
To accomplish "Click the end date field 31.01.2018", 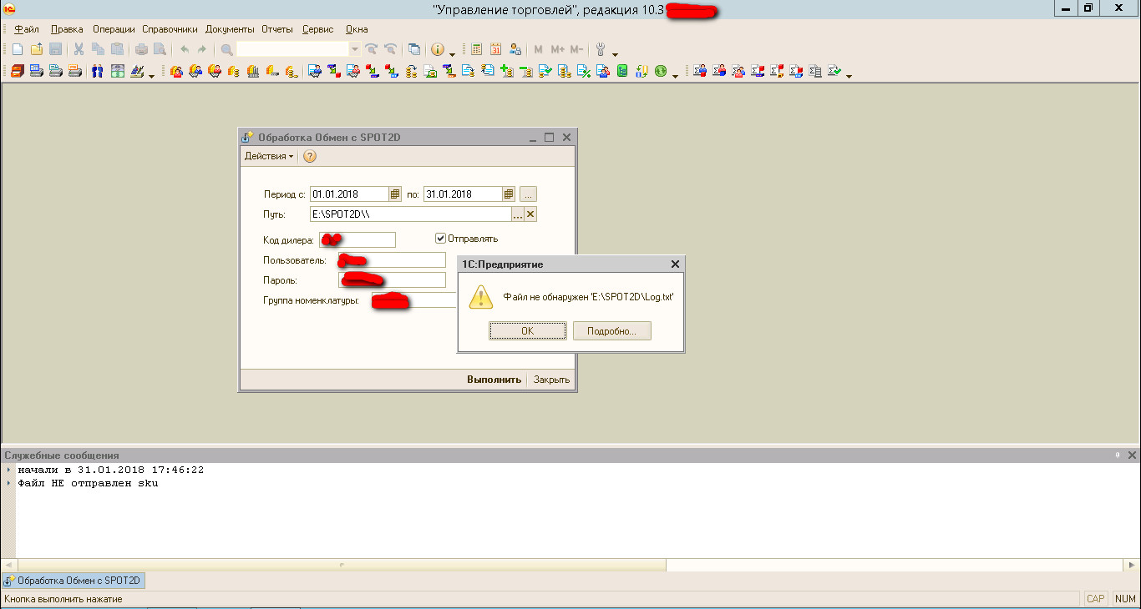I will coord(463,194).
